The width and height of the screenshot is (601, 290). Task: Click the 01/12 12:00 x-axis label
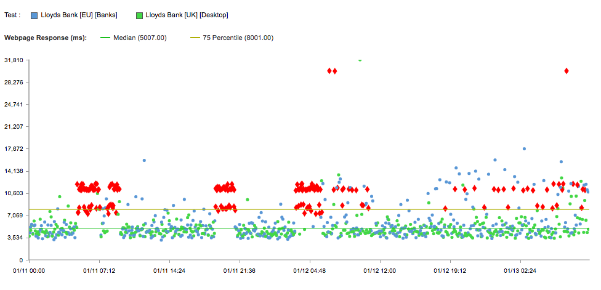click(x=380, y=270)
